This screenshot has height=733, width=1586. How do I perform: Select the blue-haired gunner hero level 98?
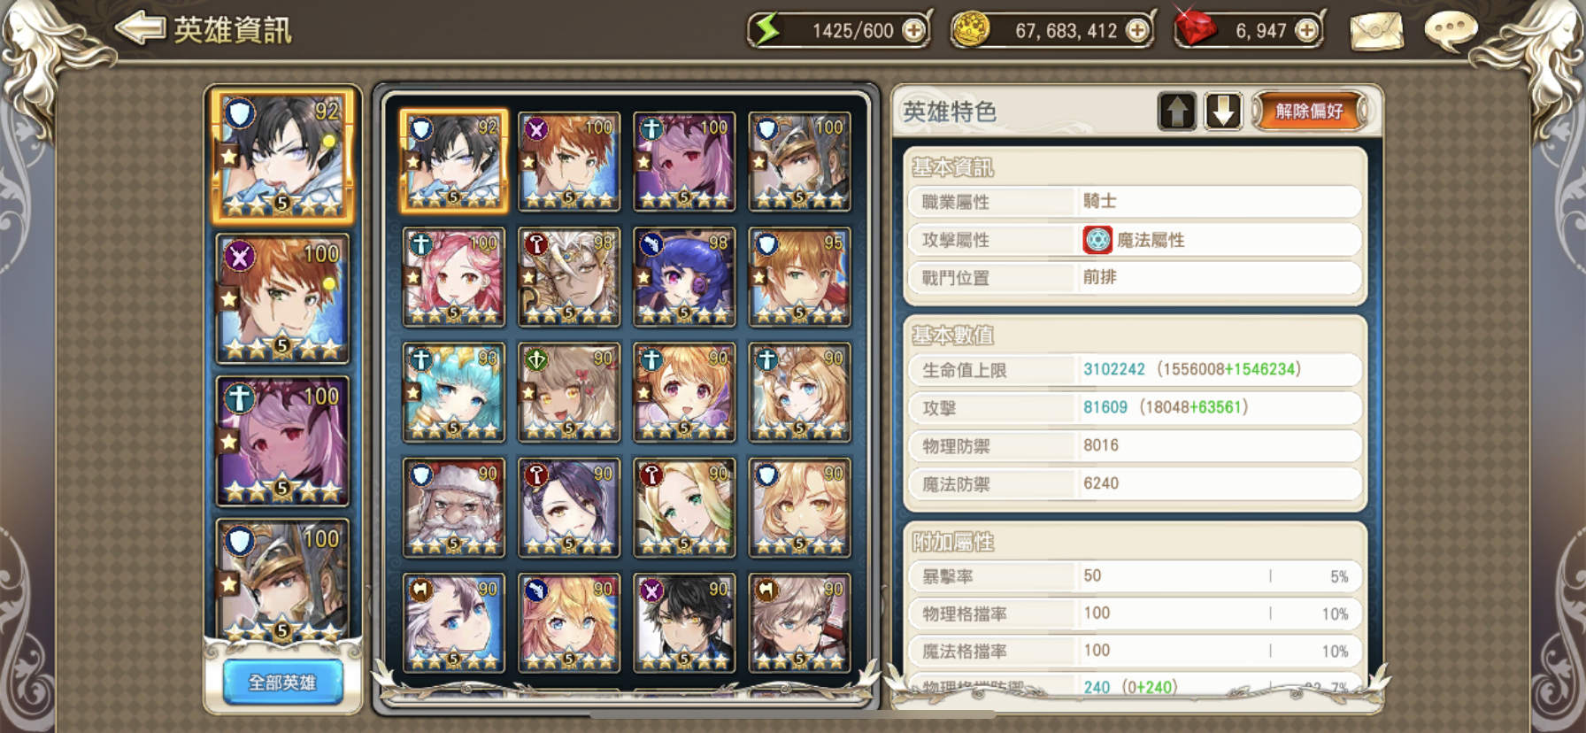point(684,277)
